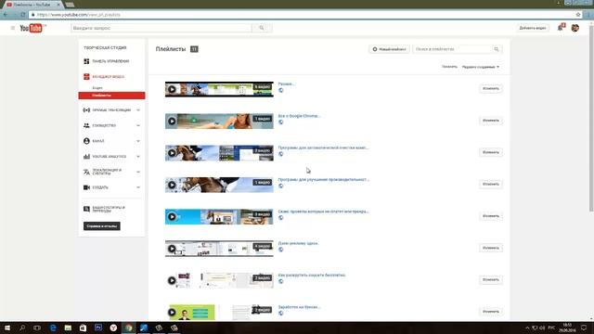
Task: Open the Разное playlist title link
Action: coord(286,84)
